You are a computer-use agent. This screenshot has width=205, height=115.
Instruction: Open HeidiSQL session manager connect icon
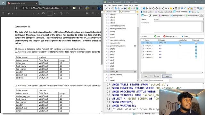click(106, 8)
